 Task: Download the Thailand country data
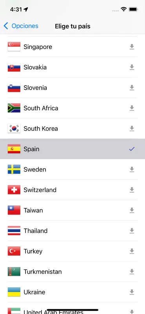(132, 230)
